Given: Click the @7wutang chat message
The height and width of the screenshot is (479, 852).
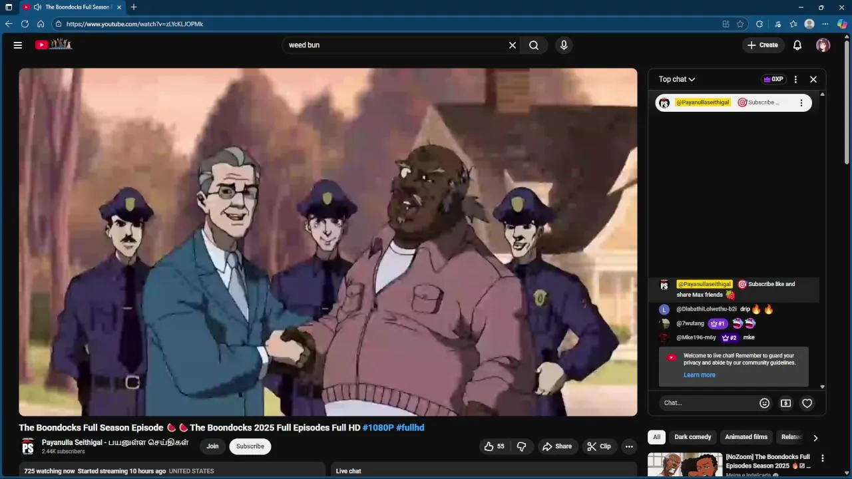Looking at the screenshot, I should [x=734, y=323].
